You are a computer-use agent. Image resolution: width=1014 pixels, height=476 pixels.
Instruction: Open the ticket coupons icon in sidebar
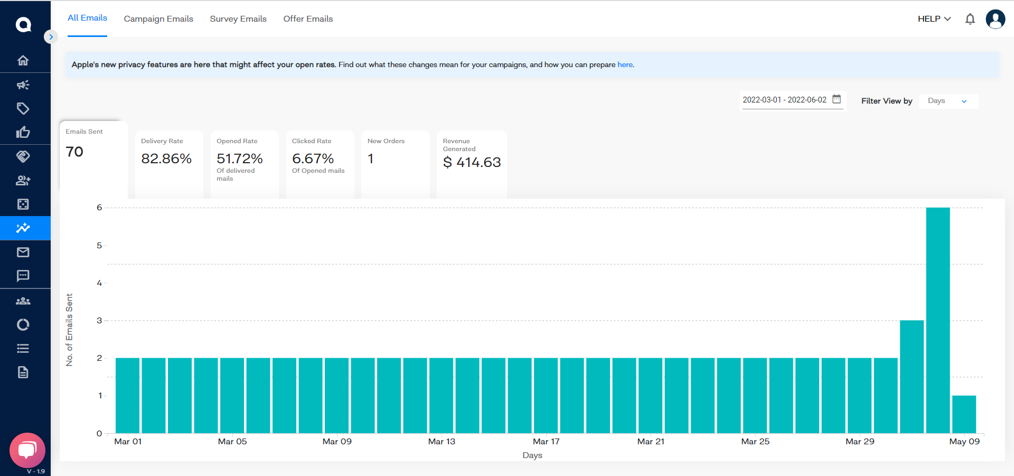[x=23, y=156]
